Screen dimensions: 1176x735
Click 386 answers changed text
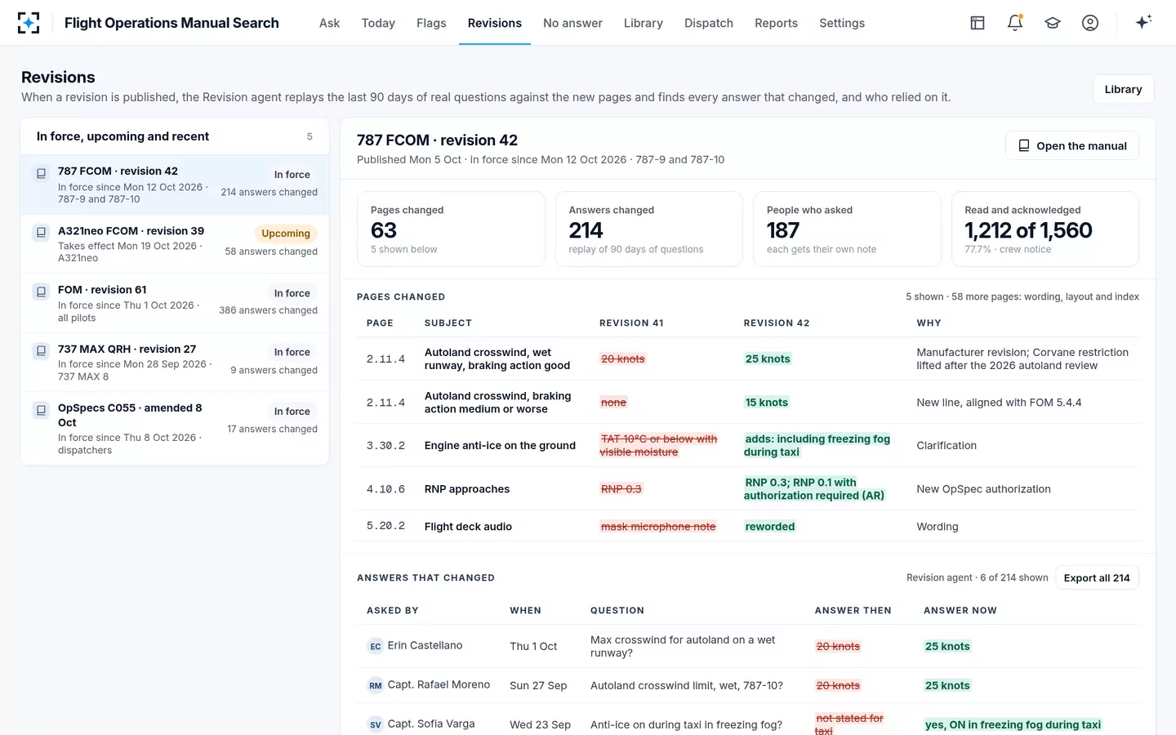268,310
